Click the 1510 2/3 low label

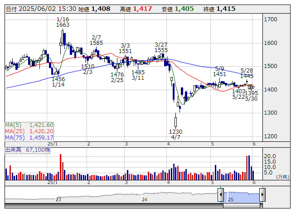(x=87, y=69)
